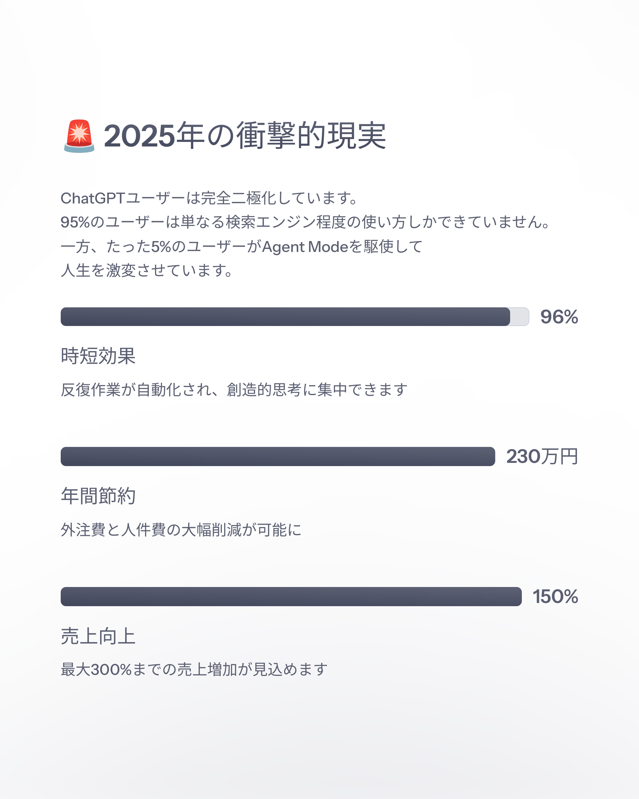Click the 230万円 value label
Screen dimensions: 639x799
click(x=542, y=456)
